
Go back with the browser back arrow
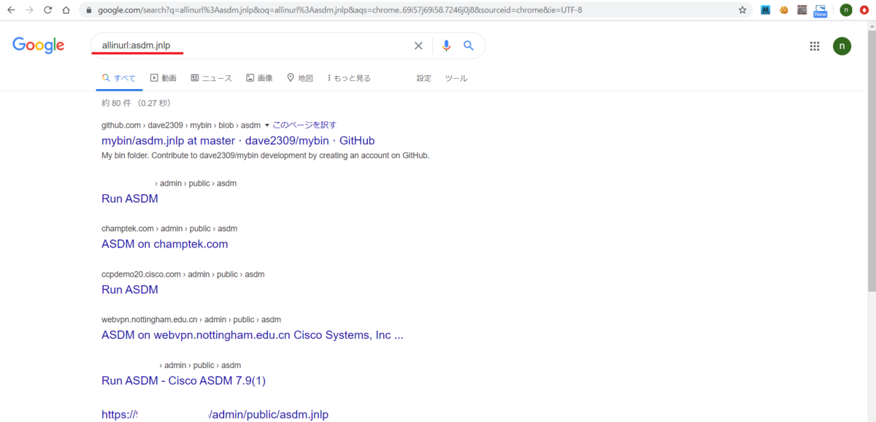click(x=11, y=10)
